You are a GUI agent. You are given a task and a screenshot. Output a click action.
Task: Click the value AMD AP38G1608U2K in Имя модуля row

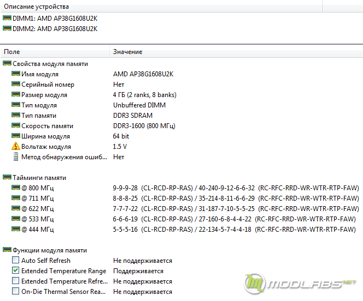(143, 74)
